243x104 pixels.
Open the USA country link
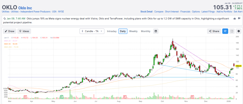pyautogui.click(x=54, y=12)
